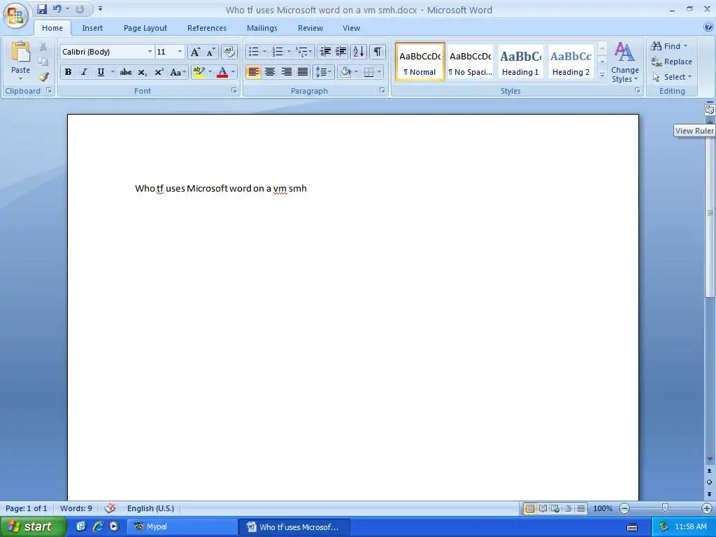Zoom out with the minus button
This screenshot has height=537, width=716.
tap(624, 508)
